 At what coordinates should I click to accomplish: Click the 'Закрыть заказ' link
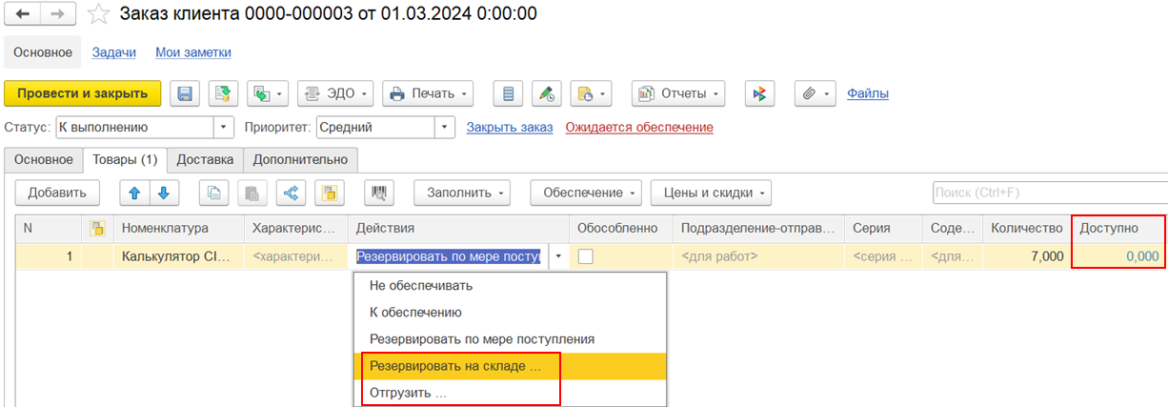pos(509,127)
